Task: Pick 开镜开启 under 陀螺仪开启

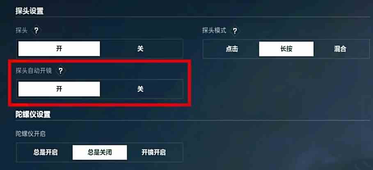Action: point(153,152)
